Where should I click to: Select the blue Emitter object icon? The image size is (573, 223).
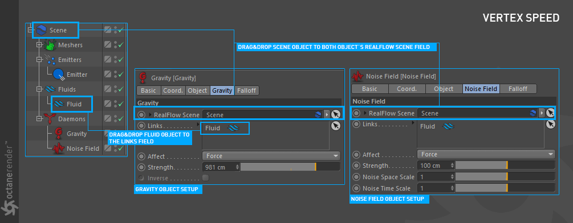pyautogui.click(x=58, y=75)
